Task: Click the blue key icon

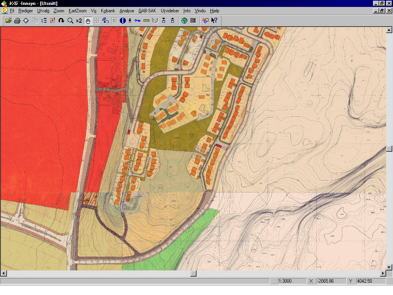Action: pos(138,21)
